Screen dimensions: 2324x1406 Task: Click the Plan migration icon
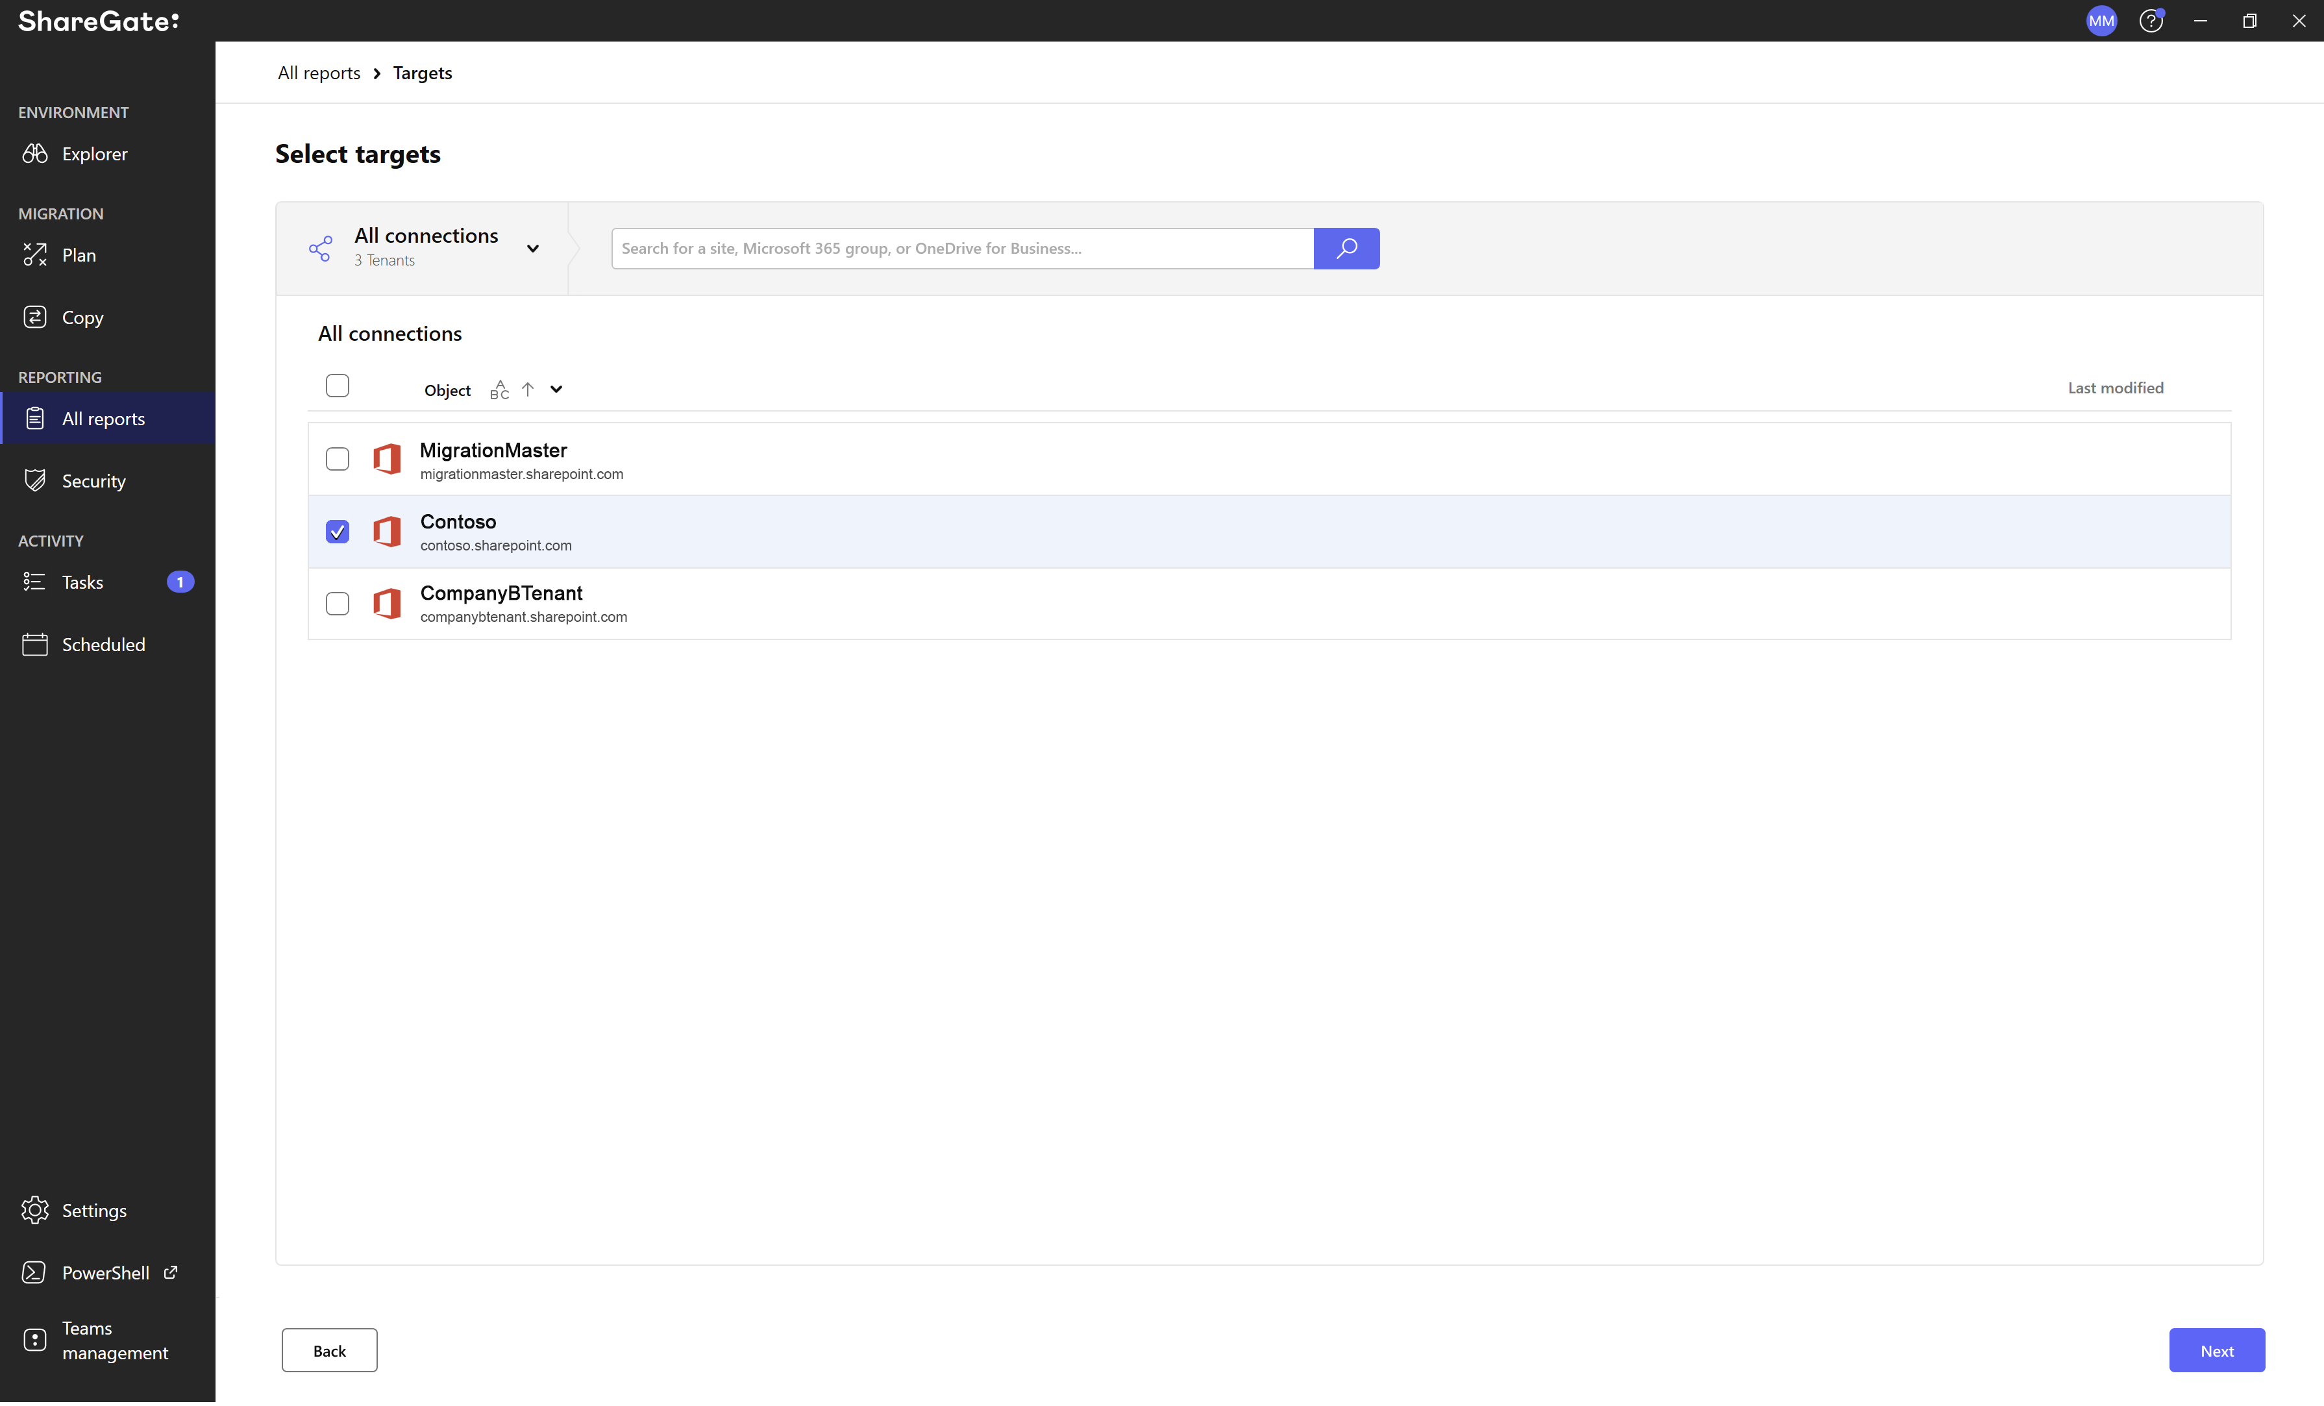(35, 254)
